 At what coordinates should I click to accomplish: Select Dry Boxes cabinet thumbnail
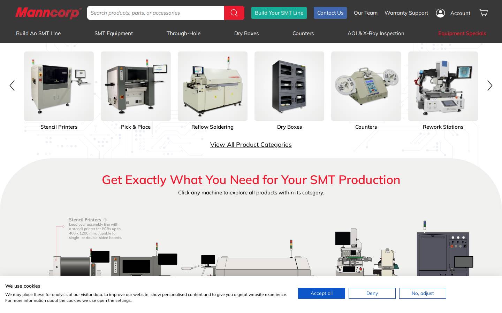point(289,86)
